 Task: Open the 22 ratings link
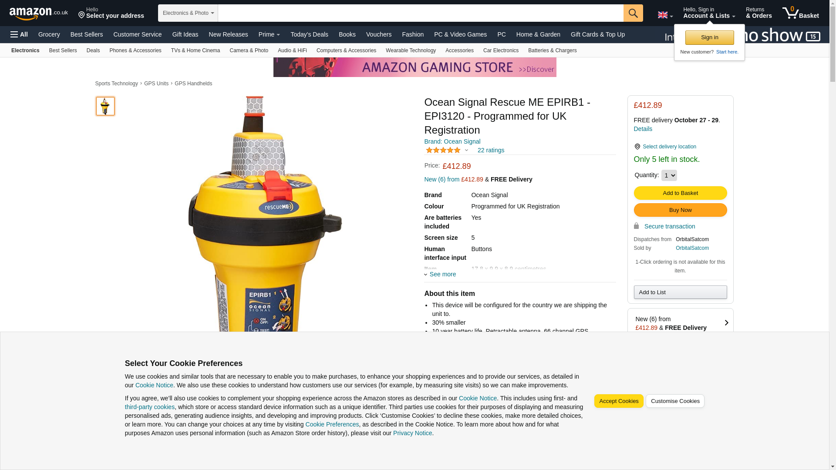coord(491,150)
